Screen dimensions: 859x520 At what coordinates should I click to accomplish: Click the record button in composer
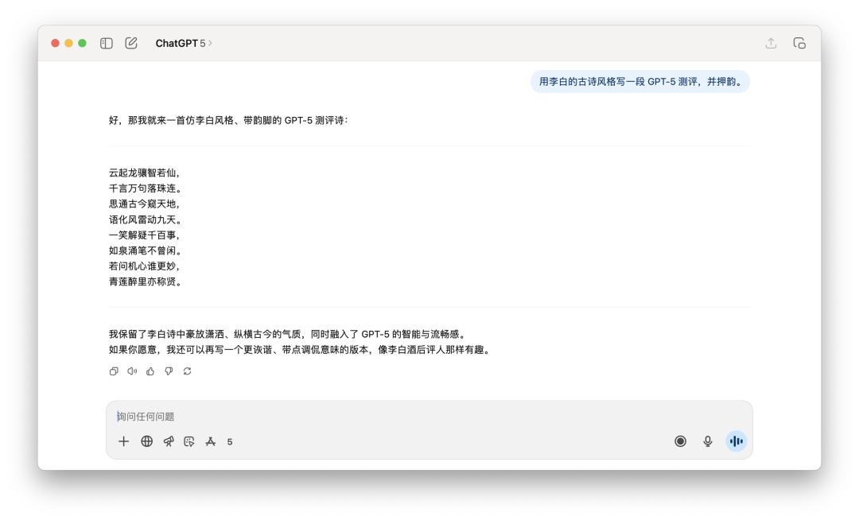(x=680, y=441)
